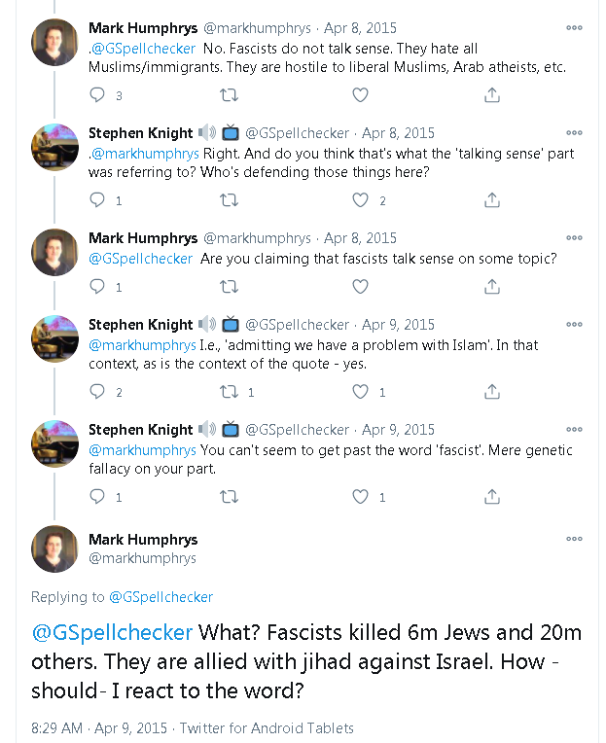Open more options on first Mark Humphrys tweet
The image size is (606, 743).
[575, 28]
